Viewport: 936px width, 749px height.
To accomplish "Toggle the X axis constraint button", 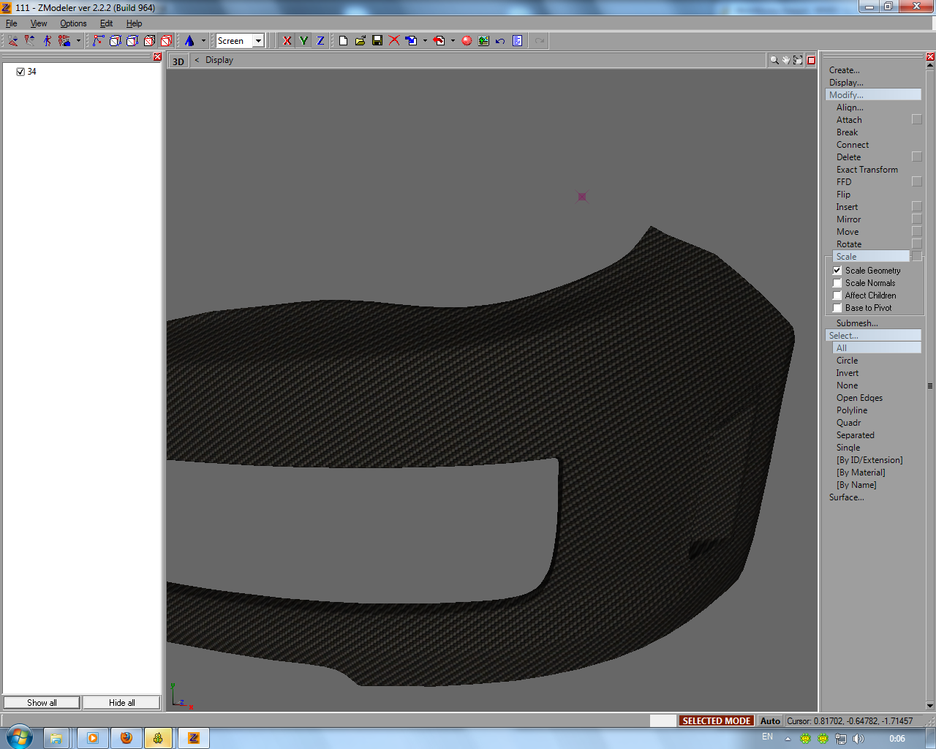I will tap(287, 41).
